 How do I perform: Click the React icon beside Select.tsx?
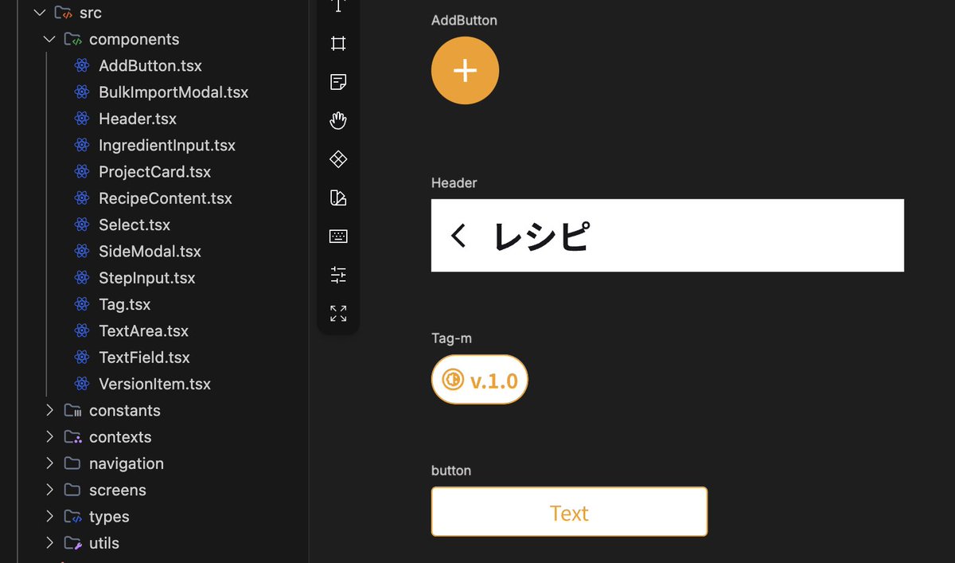click(x=82, y=225)
